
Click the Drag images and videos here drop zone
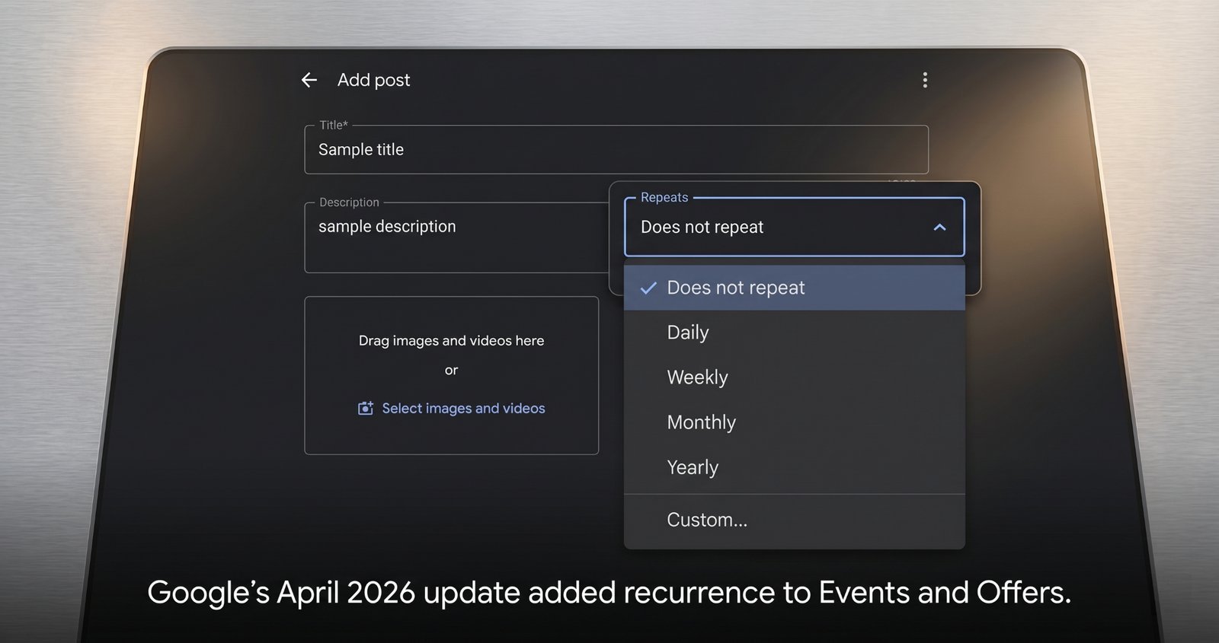(451, 376)
